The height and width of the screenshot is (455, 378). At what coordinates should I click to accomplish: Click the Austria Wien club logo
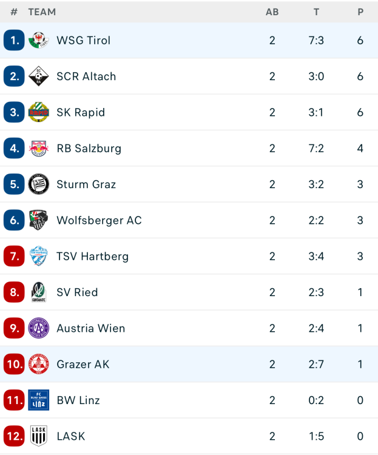click(38, 328)
